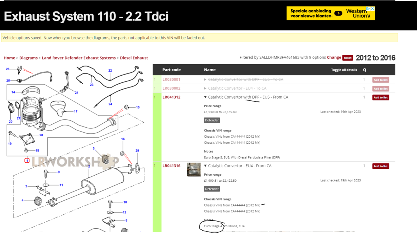This screenshot has height=233, width=417.
Task: Select diagram callout number 11
Action: click(x=61, y=185)
